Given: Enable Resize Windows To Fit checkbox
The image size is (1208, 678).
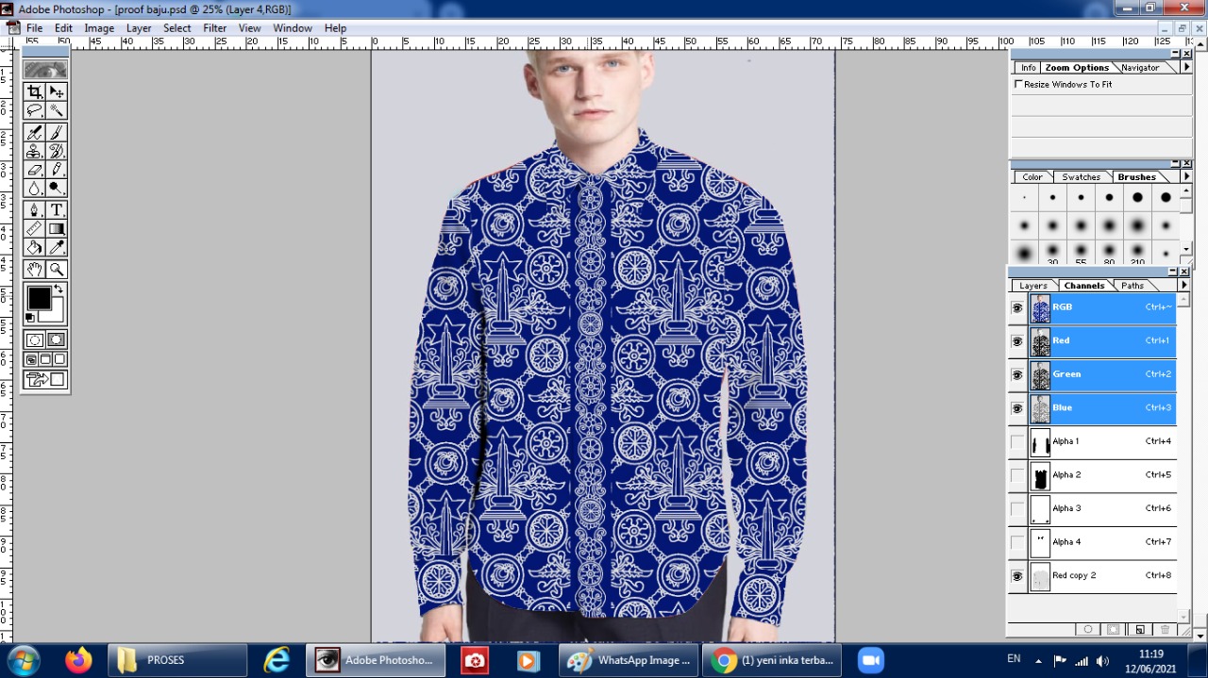Looking at the screenshot, I should pos(1018,84).
